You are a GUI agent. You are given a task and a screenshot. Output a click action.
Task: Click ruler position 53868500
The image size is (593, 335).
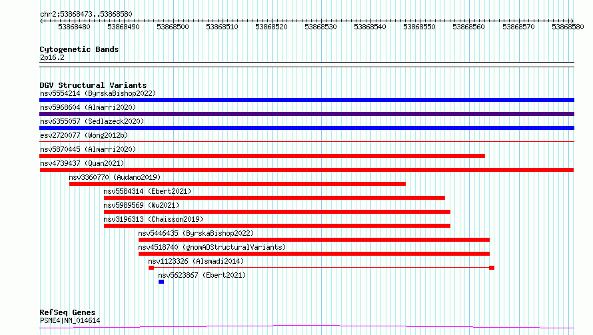pyautogui.click(x=173, y=27)
